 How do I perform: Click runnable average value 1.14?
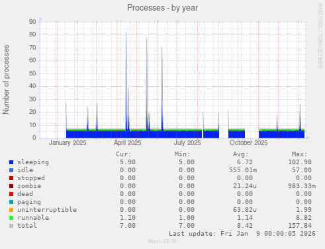(x=245, y=218)
